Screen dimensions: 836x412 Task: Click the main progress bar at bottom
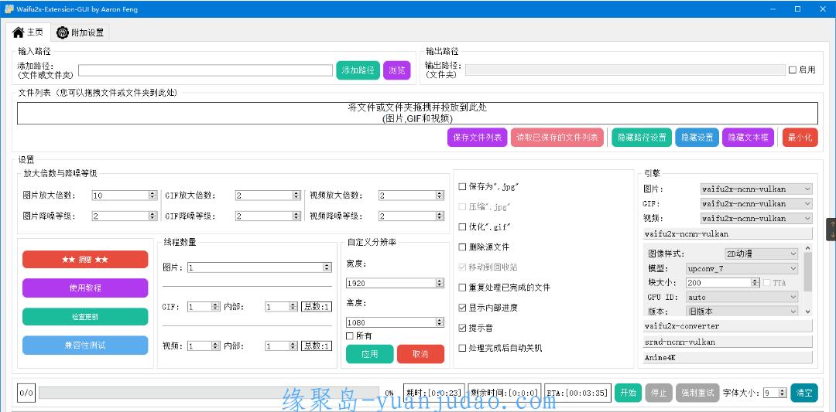coord(208,393)
